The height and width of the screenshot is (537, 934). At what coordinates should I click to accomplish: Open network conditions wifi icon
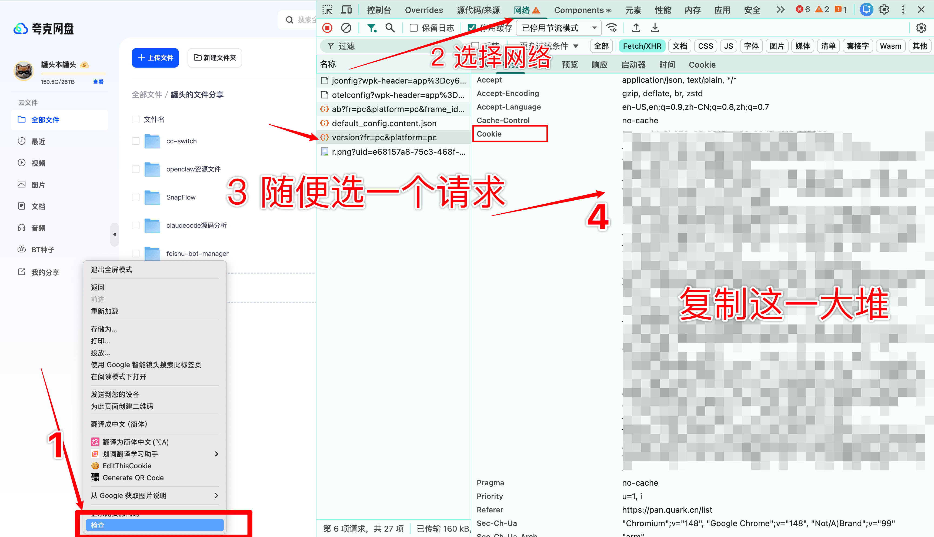tap(612, 28)
